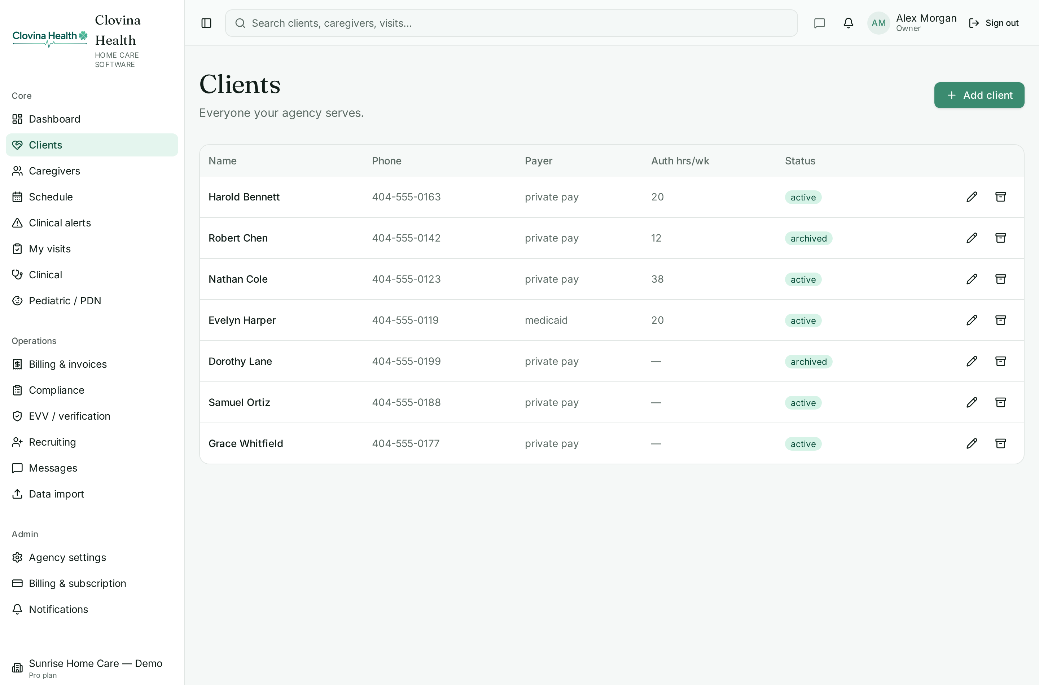Screen dimensions: 1039x685
Task: Open Data import
Action: (x=92, y=494)
